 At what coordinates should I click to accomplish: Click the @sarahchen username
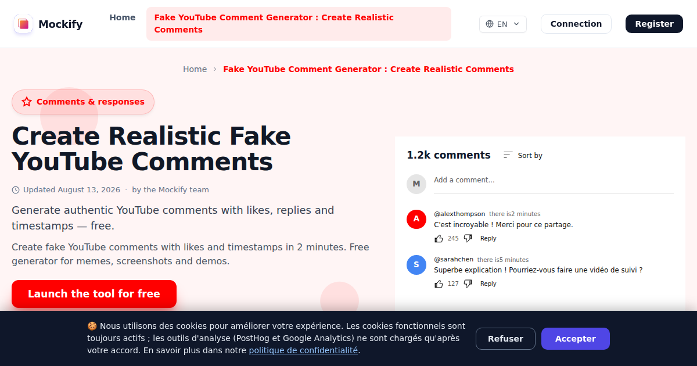click(x=454, y=260)
